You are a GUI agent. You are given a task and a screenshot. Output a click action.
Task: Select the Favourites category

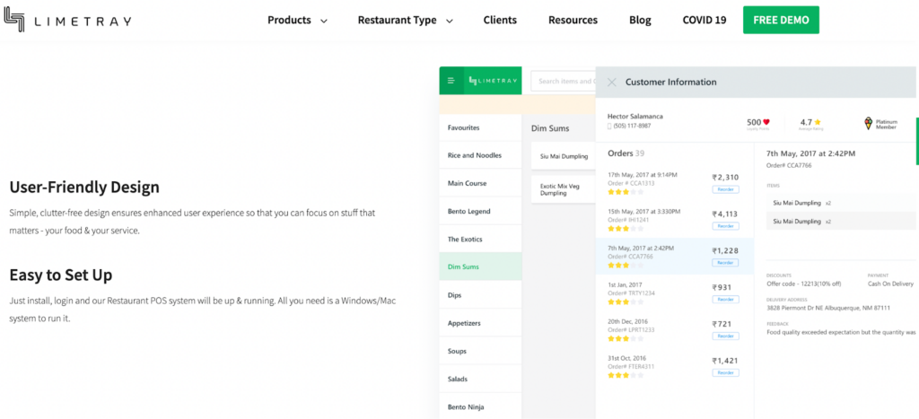(480, 127)
